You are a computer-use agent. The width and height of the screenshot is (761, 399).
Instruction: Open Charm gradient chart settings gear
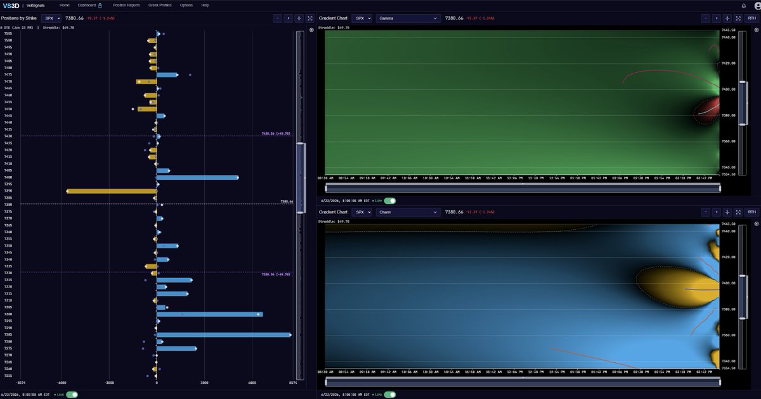756,224
